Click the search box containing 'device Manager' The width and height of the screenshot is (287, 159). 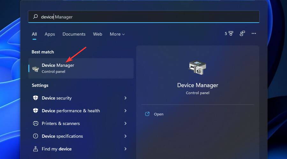coord(144,17)
